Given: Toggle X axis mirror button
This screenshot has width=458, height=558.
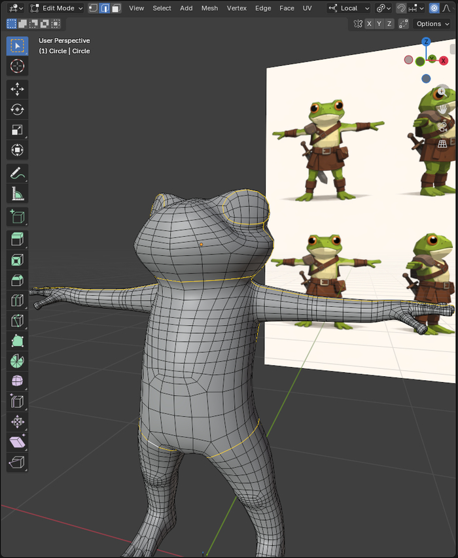Looking at the screenshot, I should (x=369, y=24).
